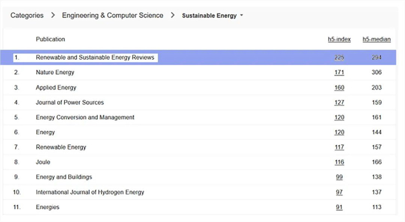This screenshot has height=222, width=405.
Task: Click the Joule publication name
Action: 43,162
